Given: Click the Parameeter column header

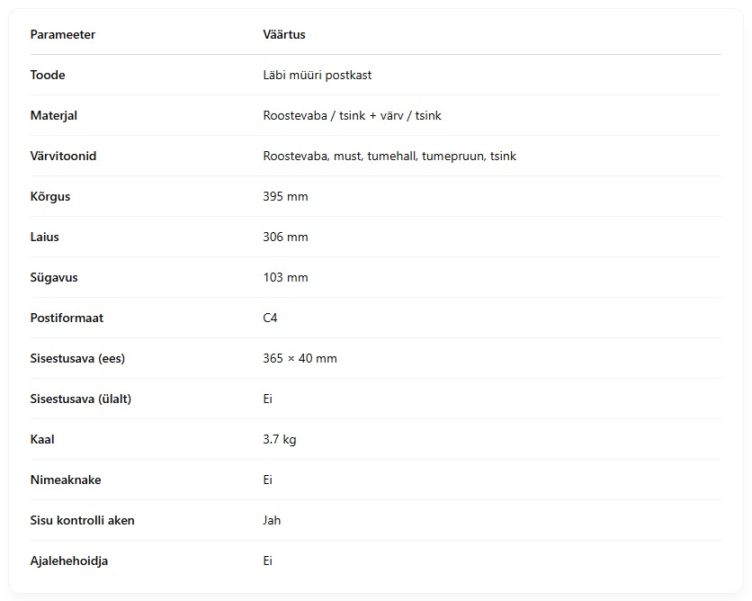Looking at the screenshot, I should (x=62, y=34).
